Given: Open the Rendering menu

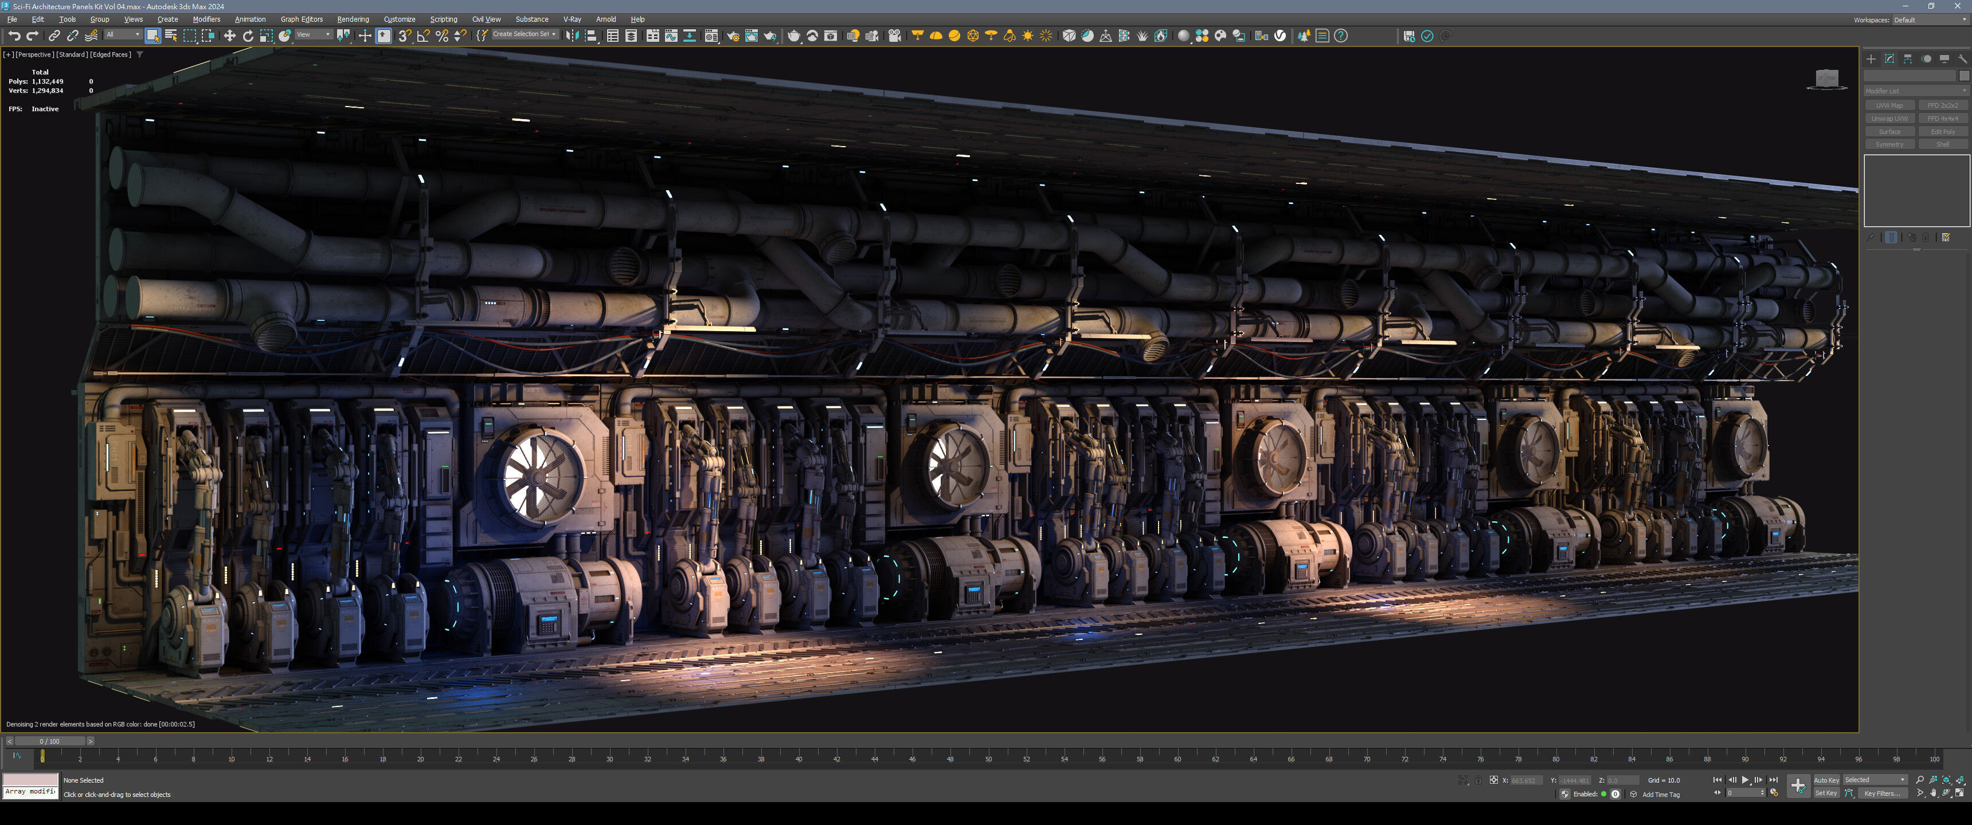Looking at the screenshot, I should click(x=352, y=19).
